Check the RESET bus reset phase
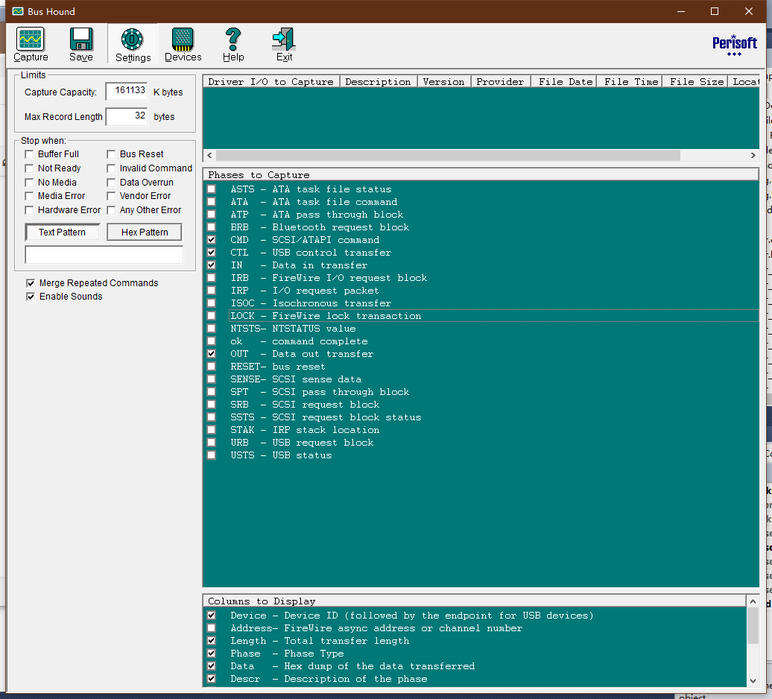772x699 pixels. pyautogui.click(x=212, y=367)
